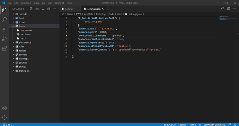Change indentation via Spaces: 4
This screenshot has height=126, width=239.
[x=183, y=125]
